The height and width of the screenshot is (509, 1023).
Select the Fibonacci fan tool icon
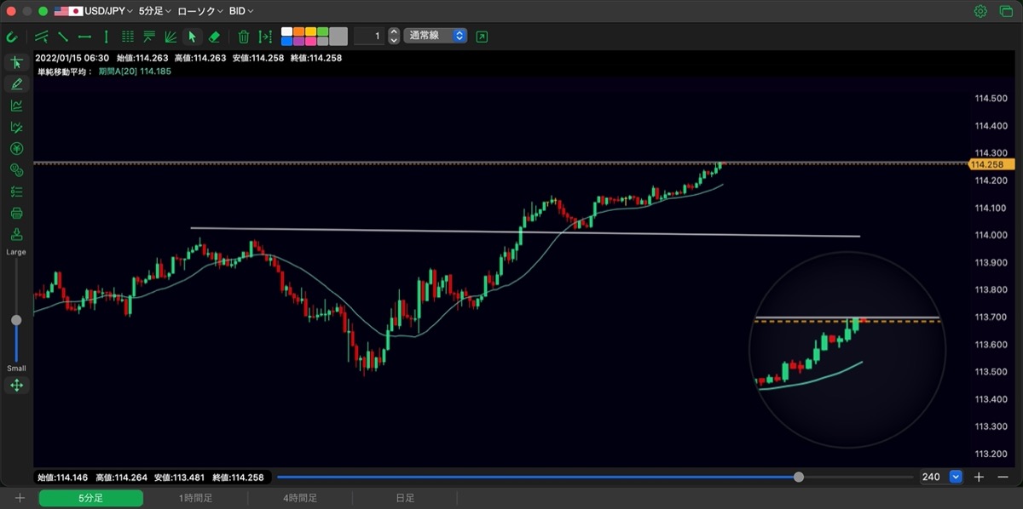[x=170, y=37]
